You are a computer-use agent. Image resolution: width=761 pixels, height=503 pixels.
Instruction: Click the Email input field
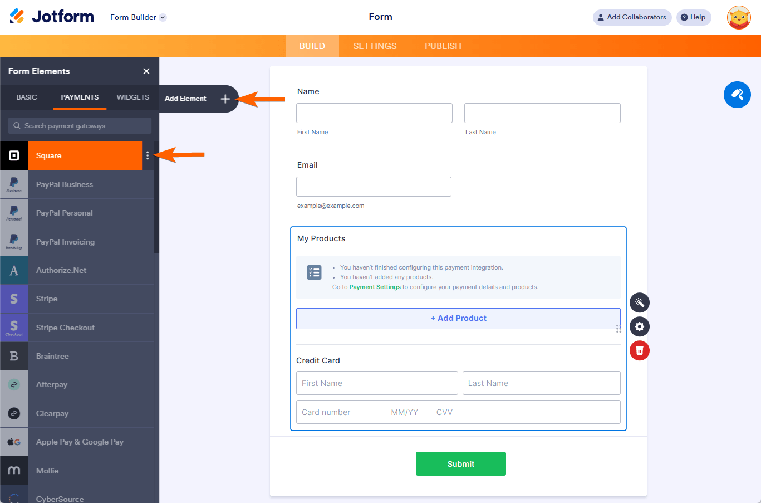pos(374,187)
